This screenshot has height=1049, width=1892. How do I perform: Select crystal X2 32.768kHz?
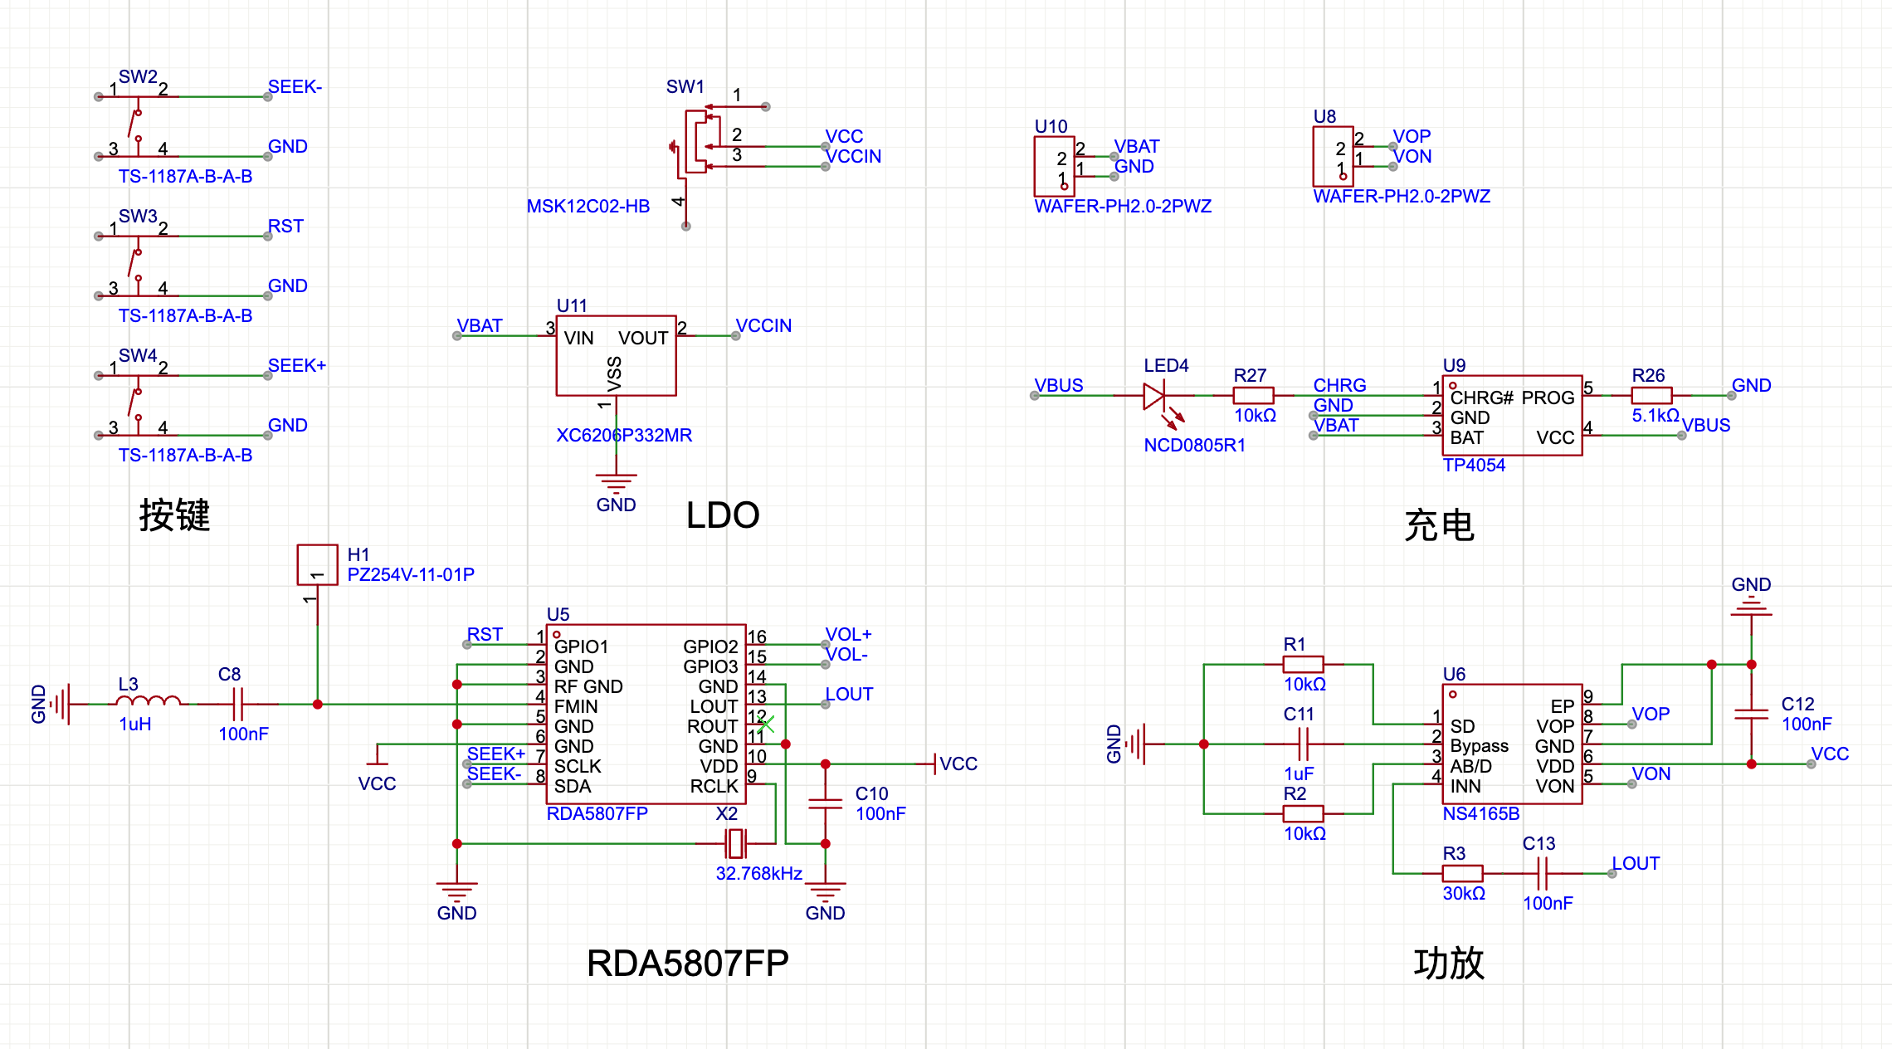736,843
